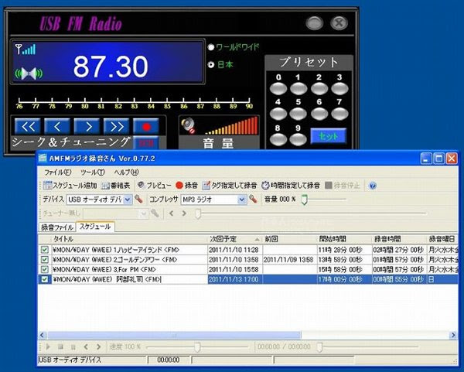Open 番組表 program guide
This screenshot has width=464, height=372.
click(115, 186)
